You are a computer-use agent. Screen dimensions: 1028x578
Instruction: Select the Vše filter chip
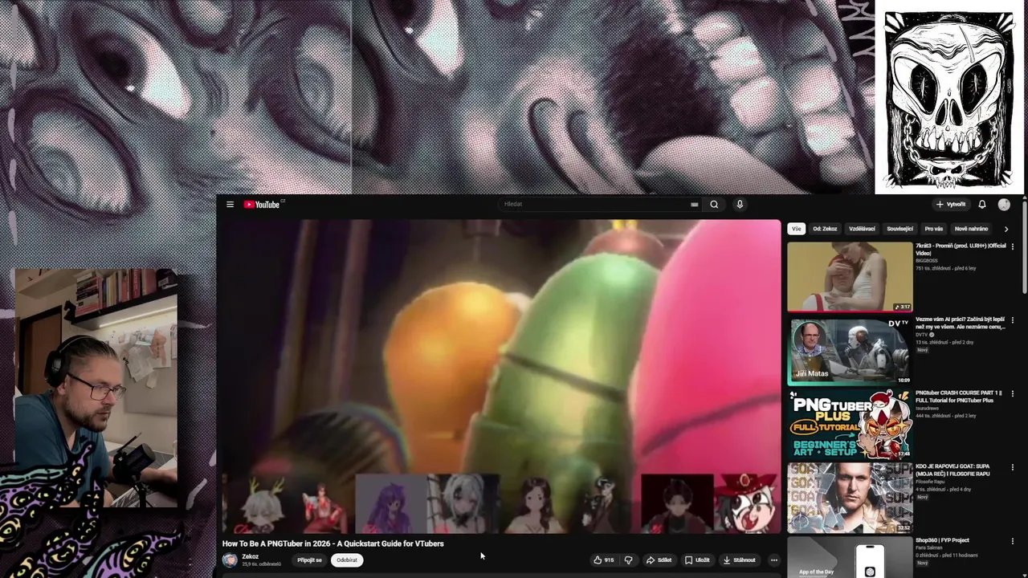tap(796, 229)
